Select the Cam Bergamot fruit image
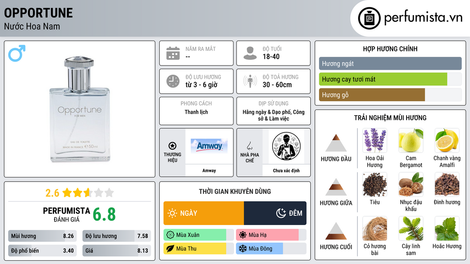470x264 pixels. pyautogui.click(x=411, y=140)
